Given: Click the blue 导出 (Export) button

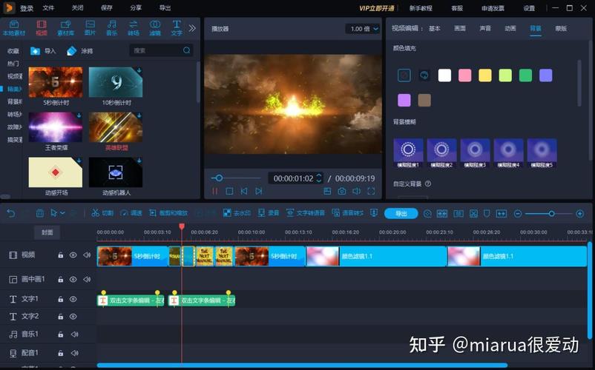Looking at the screenshot, I should [401, 213].
